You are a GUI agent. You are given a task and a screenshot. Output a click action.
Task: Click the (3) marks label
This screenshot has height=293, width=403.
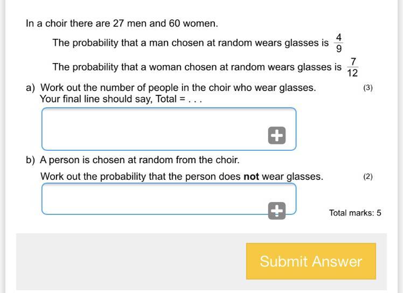(x=368, y=88)
